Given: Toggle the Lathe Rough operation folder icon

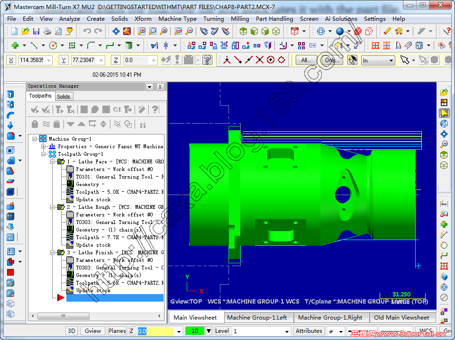Looking at the screenshot, I should coord(61,207).
